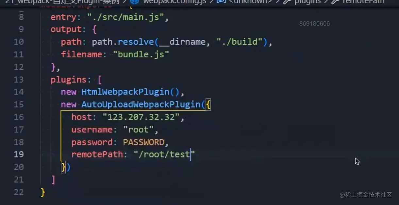
Task: Click the "AutoUploadWebpackPlugin" class name
Action: pyautogui.click(x=141, y=104)
